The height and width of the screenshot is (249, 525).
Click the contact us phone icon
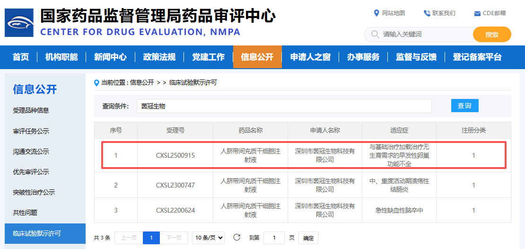pyautogui.click(x=427, y=13)
